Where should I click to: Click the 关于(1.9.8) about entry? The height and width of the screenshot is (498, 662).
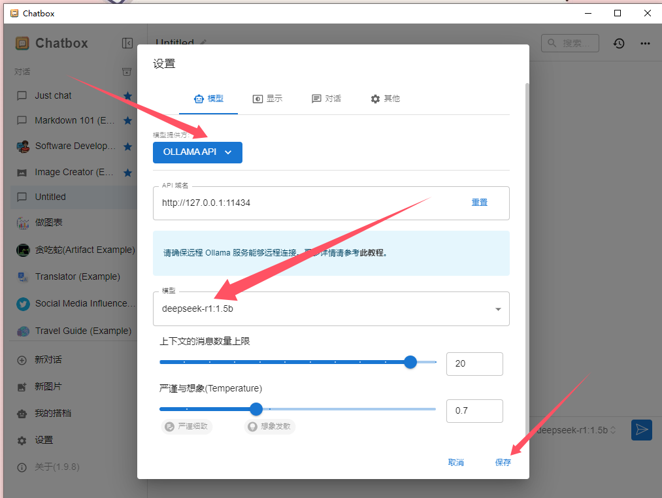click(57, 467)
